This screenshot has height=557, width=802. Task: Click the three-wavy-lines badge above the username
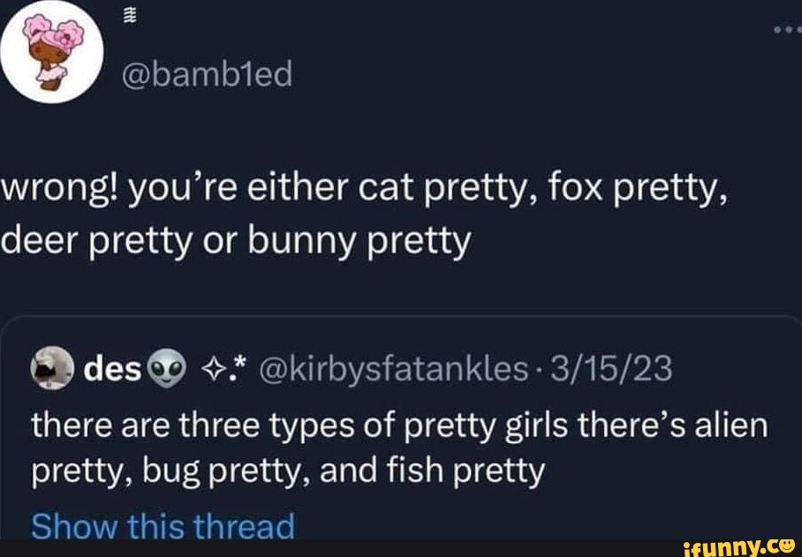[131, 14]
